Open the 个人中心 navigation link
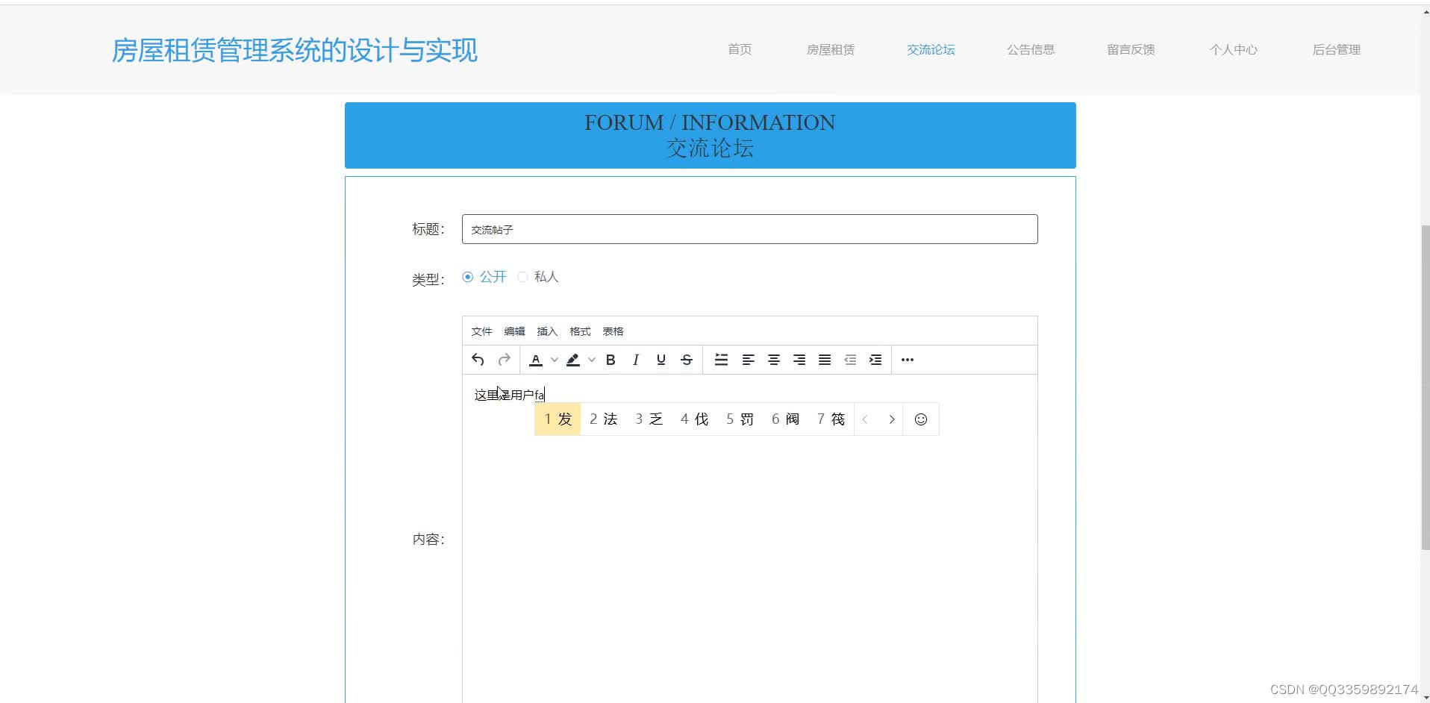Screen dimensions: 1430x703 coord(1234,49)
